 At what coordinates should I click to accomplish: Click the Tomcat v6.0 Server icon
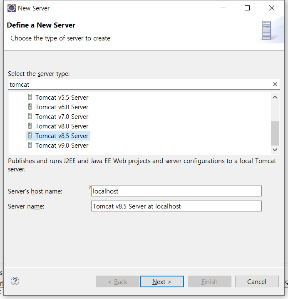pos(30,107)
